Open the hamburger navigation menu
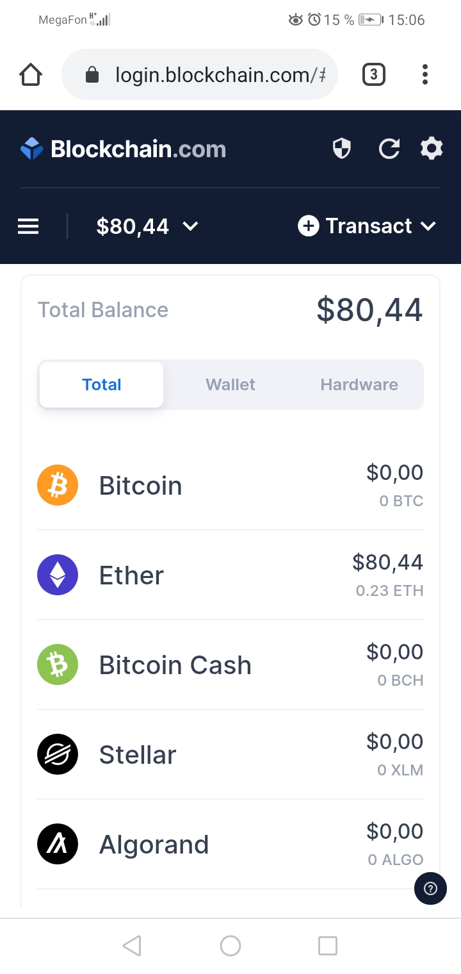Screen dimensions: 461x974 [x=28, y=226]
